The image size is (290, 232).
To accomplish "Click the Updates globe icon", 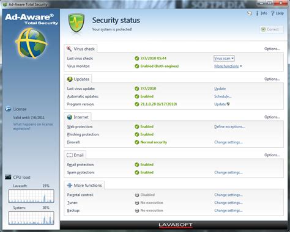I will [x=70, y=79].
